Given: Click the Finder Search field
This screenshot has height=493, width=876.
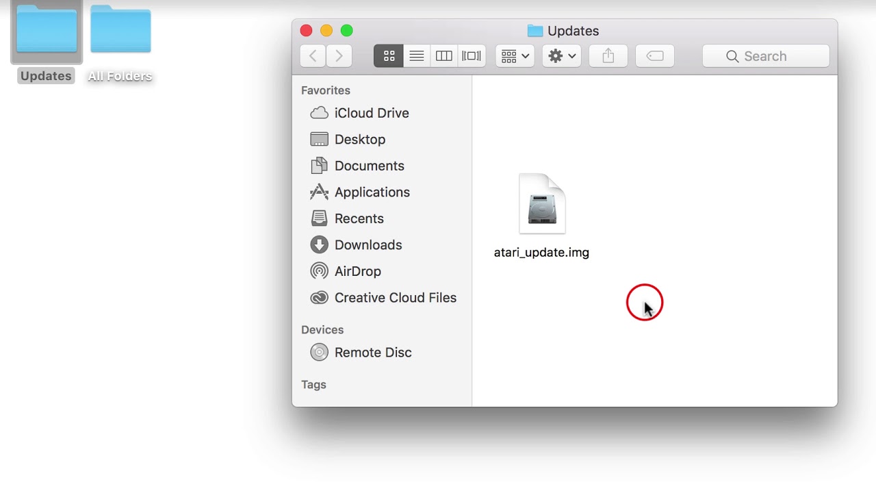Looking at the screenshot, I should [766, 56].
